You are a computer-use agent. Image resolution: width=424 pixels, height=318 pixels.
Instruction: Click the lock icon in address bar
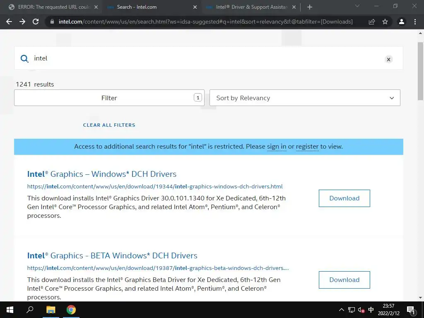pyautogui.click(x=52, y=22)
